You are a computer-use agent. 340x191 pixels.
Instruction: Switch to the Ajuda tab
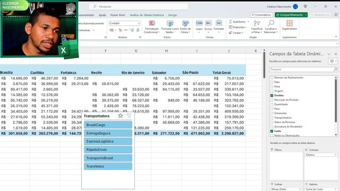[x=102, y=15]
